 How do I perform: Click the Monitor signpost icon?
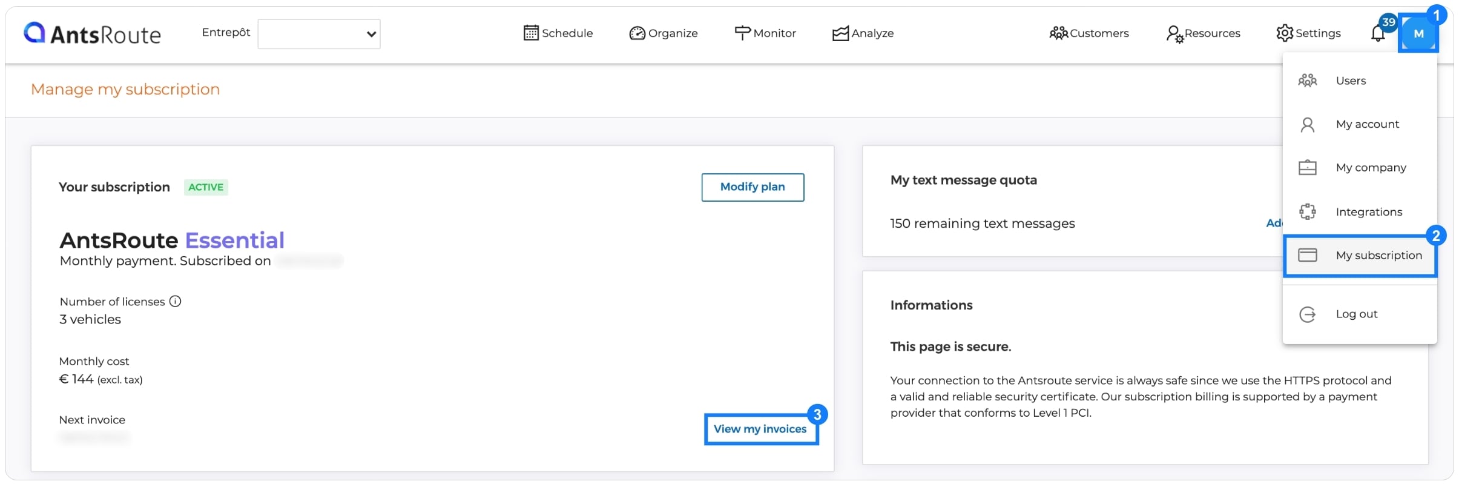[x=742, y=33]
